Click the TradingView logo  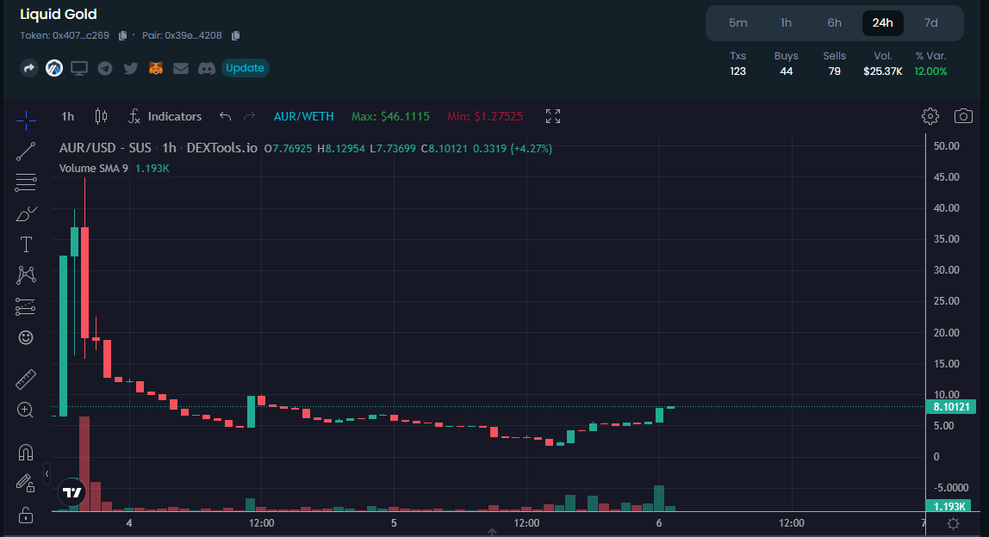[x=72, y=492]
